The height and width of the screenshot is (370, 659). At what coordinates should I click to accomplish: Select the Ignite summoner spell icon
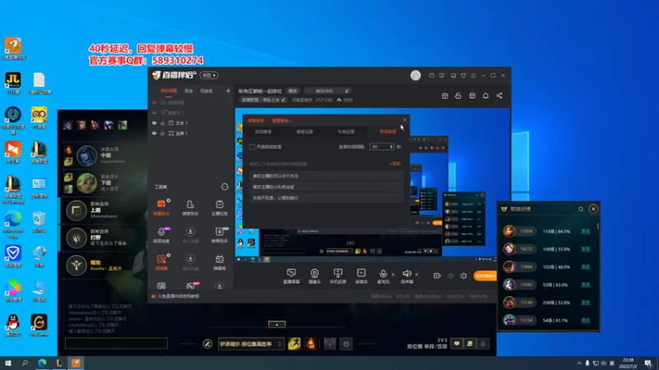click(x=311, y=344)
